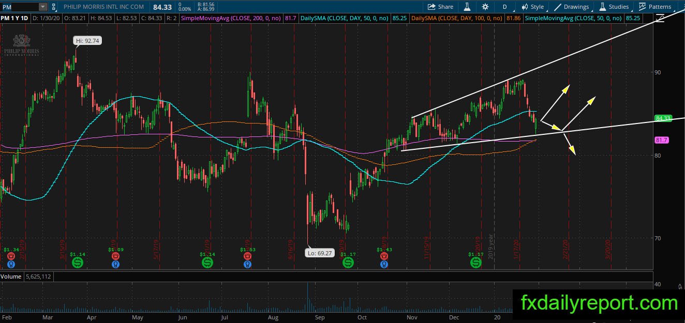Viewport: 685px width, 323px height.
Task: Click the 2/21/20 expiration date marker
Action: (566, 249)
